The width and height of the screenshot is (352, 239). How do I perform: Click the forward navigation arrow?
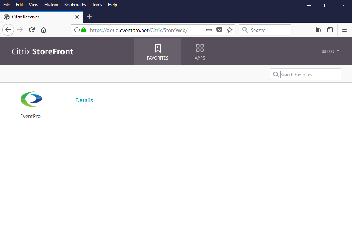click(20, 30)
